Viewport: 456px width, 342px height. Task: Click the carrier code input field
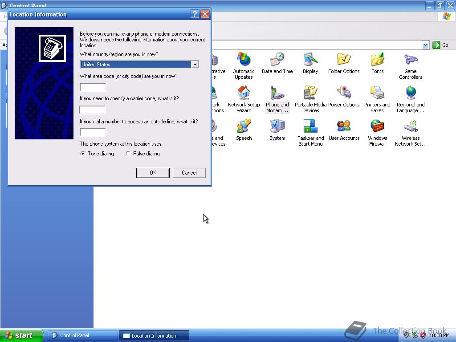click(x=92, y=110)
